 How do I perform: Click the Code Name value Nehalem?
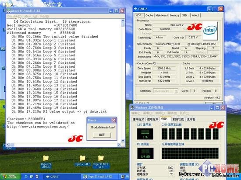click(165, 29)
